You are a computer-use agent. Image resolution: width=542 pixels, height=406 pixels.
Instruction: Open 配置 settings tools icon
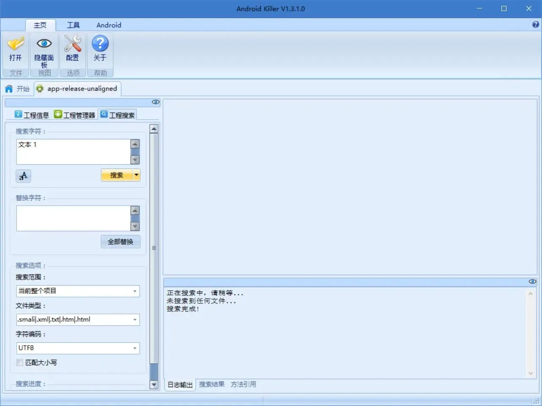coord(72,43)
